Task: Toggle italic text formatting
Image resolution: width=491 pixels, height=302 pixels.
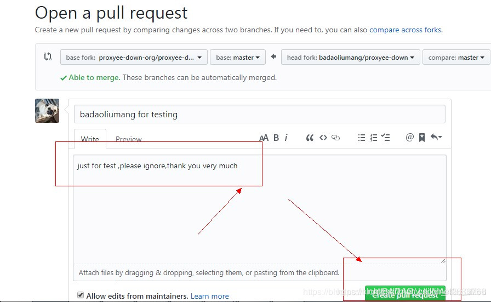Action: tap(286, 138)
